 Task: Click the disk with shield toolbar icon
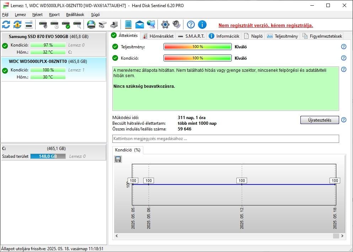[43, 25]
